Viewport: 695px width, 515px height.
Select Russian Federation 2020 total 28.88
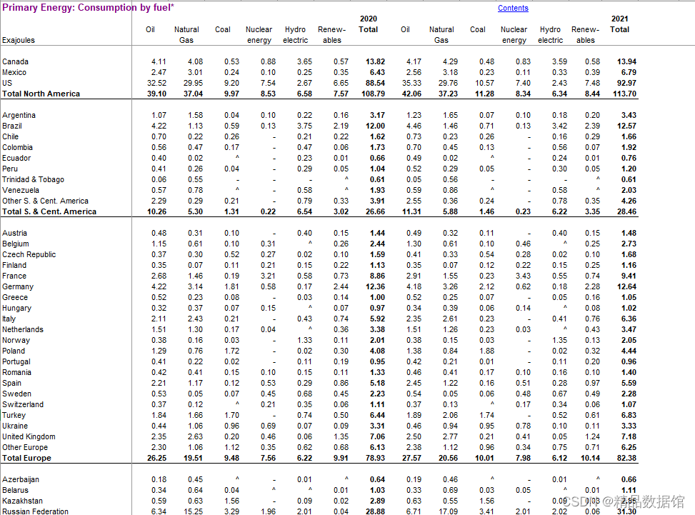[x=376, y=511]
